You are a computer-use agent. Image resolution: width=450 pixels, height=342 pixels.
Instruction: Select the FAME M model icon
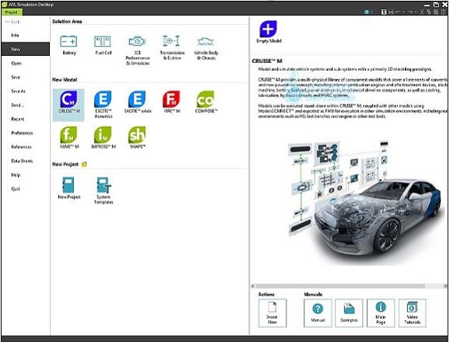[x=69, y=138]
